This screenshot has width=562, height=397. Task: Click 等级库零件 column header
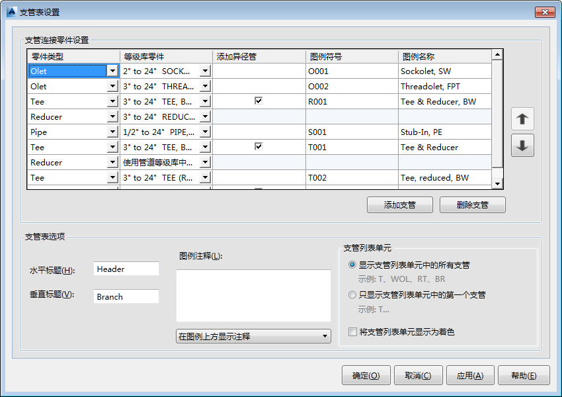pyautogui.click(x=167, y=57)
